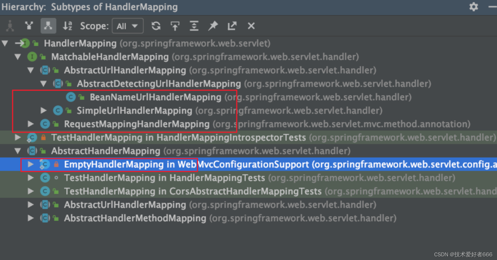Toggle subtypes hierarchy button
497x260 pixels.
pyautogui.click(x=48, y=26)
